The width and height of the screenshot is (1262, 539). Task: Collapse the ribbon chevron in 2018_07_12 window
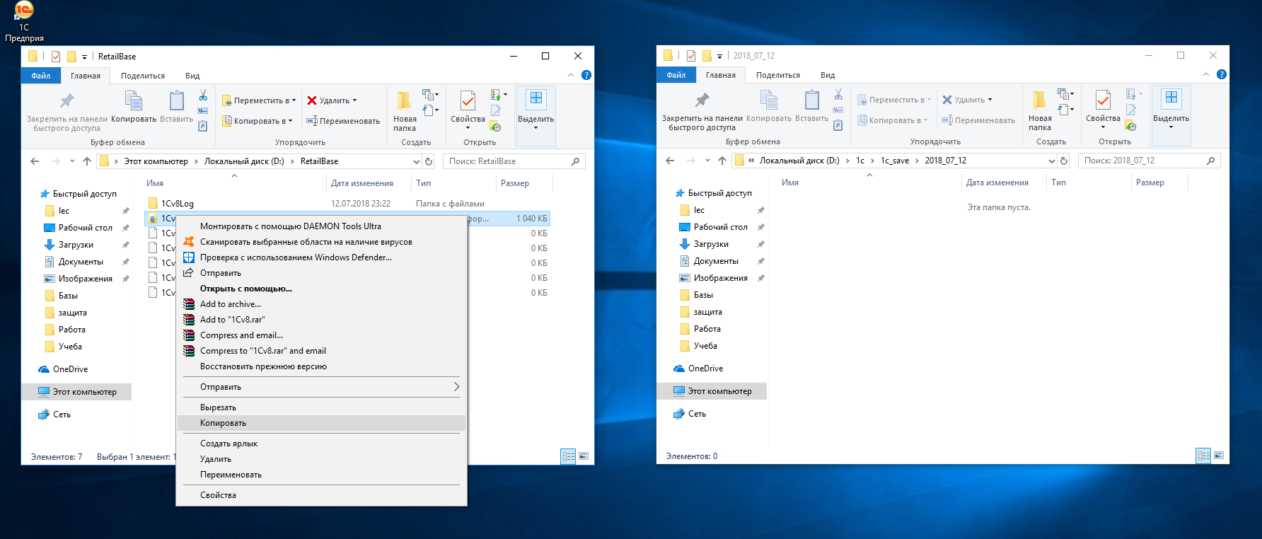click(x=1206, y=74)
